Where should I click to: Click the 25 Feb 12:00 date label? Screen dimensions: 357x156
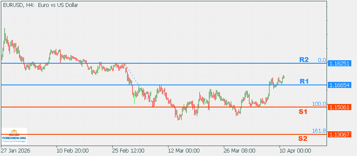click(128, 151)
